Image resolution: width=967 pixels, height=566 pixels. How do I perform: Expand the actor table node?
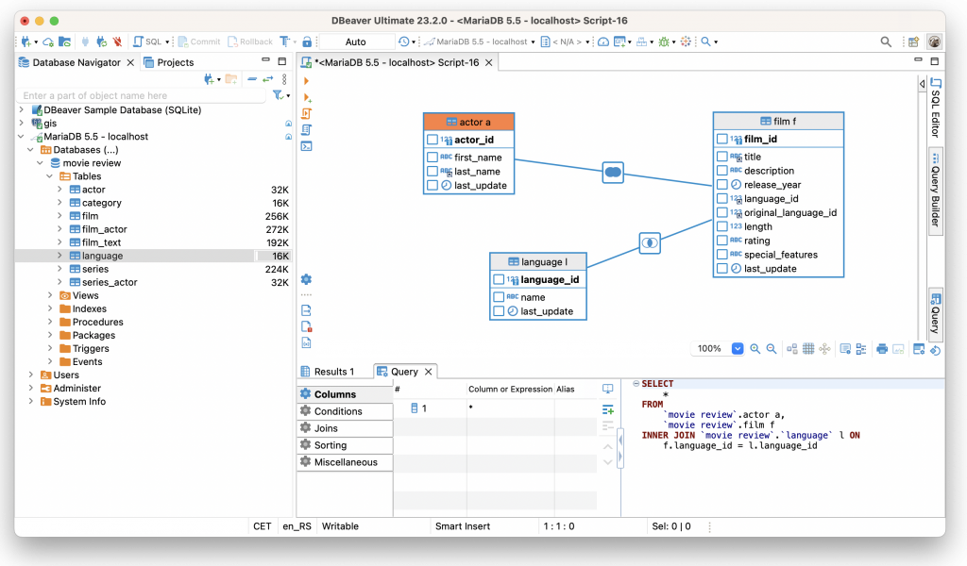(59, 190)
